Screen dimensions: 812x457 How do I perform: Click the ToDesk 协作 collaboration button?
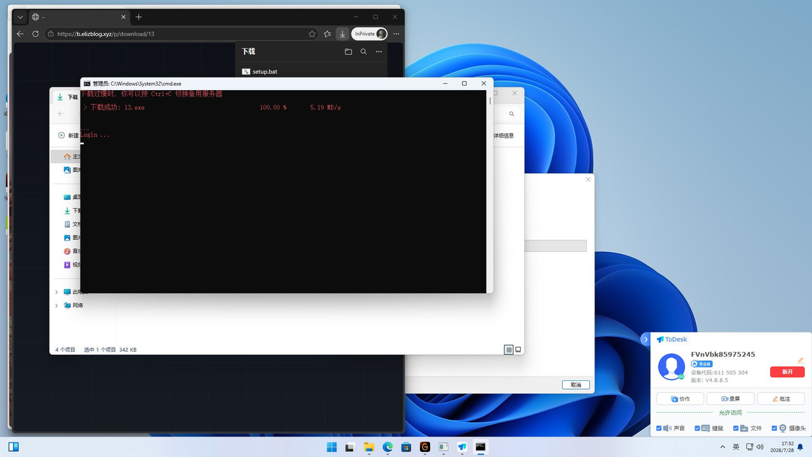tap(680, 399)
